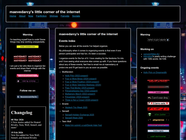The image size is (186, 140).
Task: Click the green alien badge
Action: (x=158, y=114)
